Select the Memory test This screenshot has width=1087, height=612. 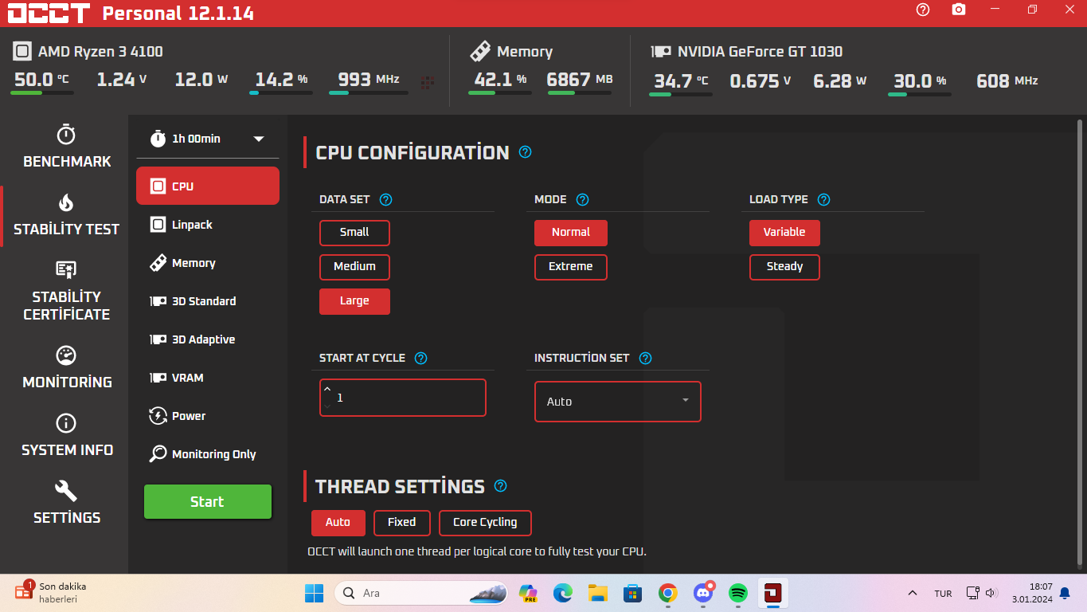(x=208, y=263)
